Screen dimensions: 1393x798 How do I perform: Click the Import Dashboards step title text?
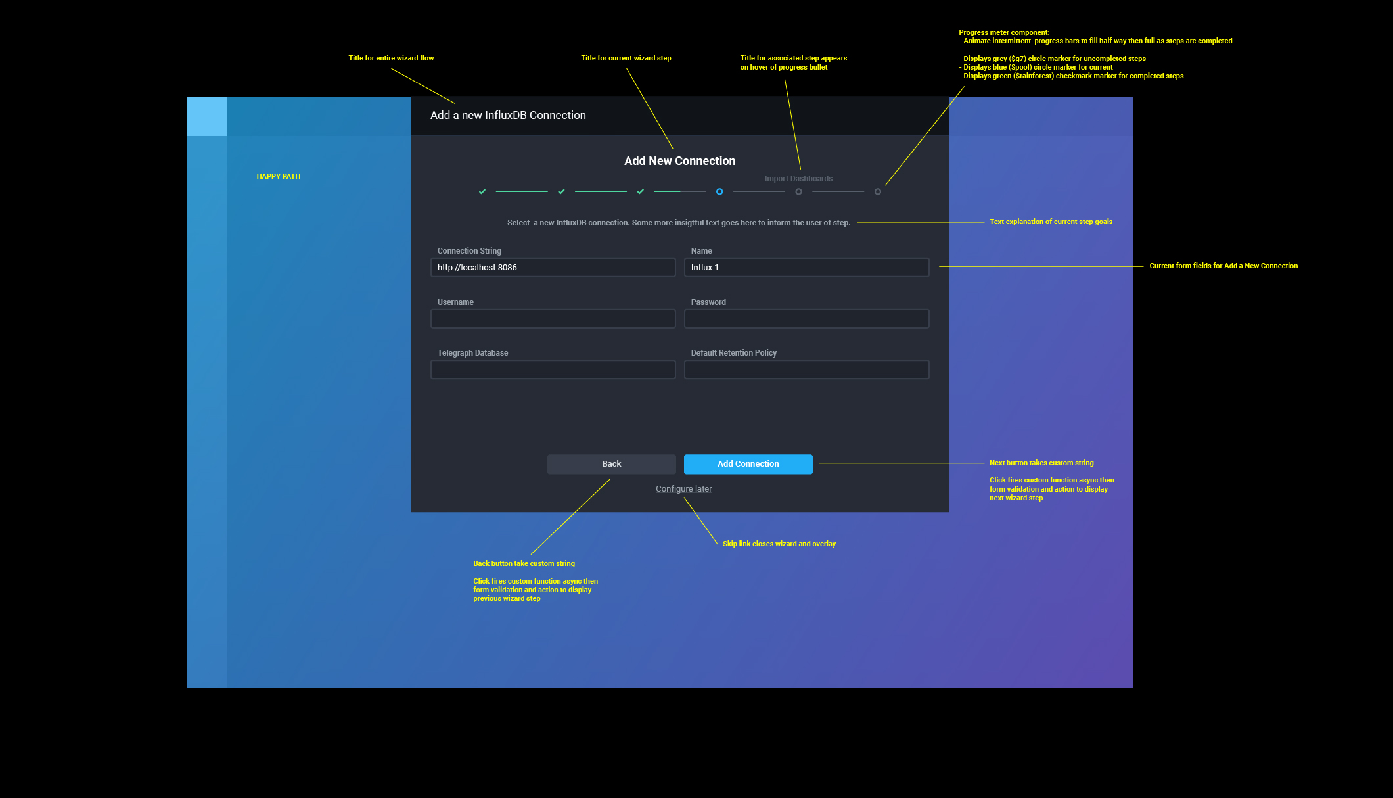tap(798, 178)
